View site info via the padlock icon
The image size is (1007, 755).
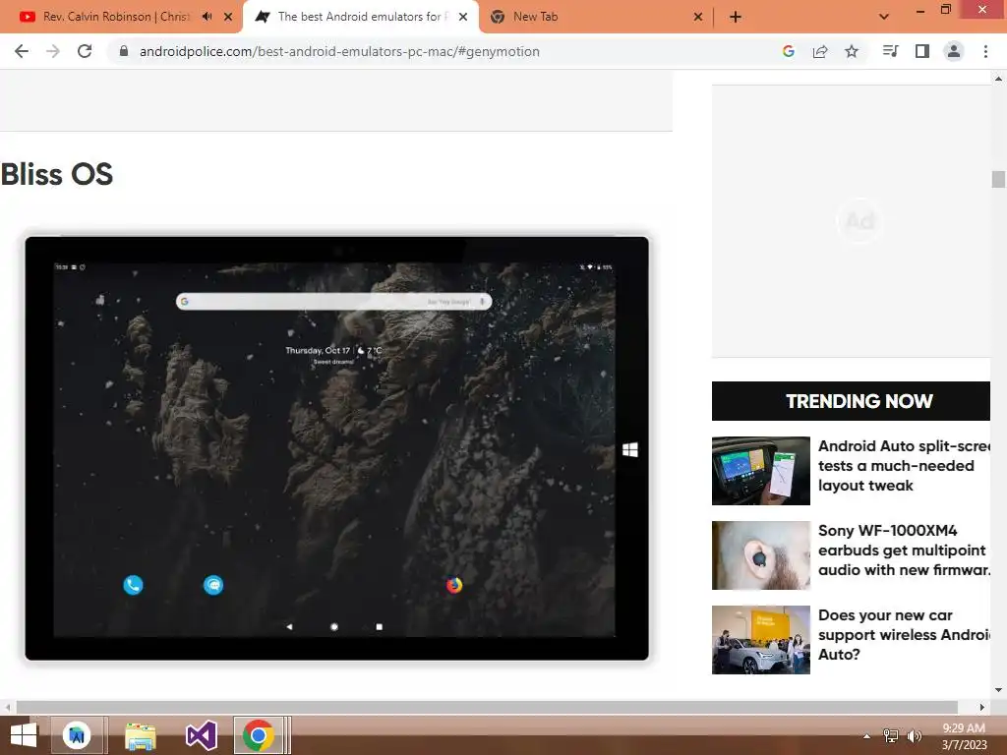click(124, 51)
